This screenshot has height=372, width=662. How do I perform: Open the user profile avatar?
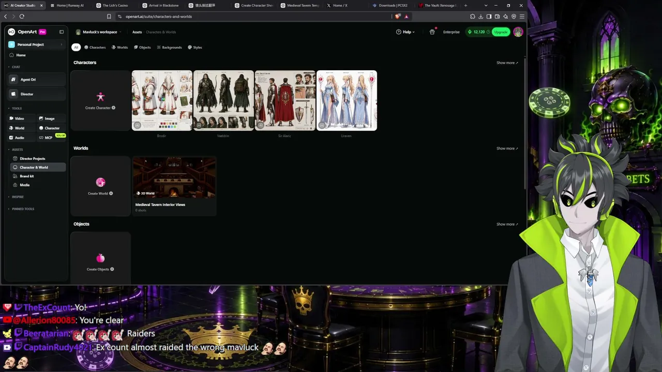point(518,32)
